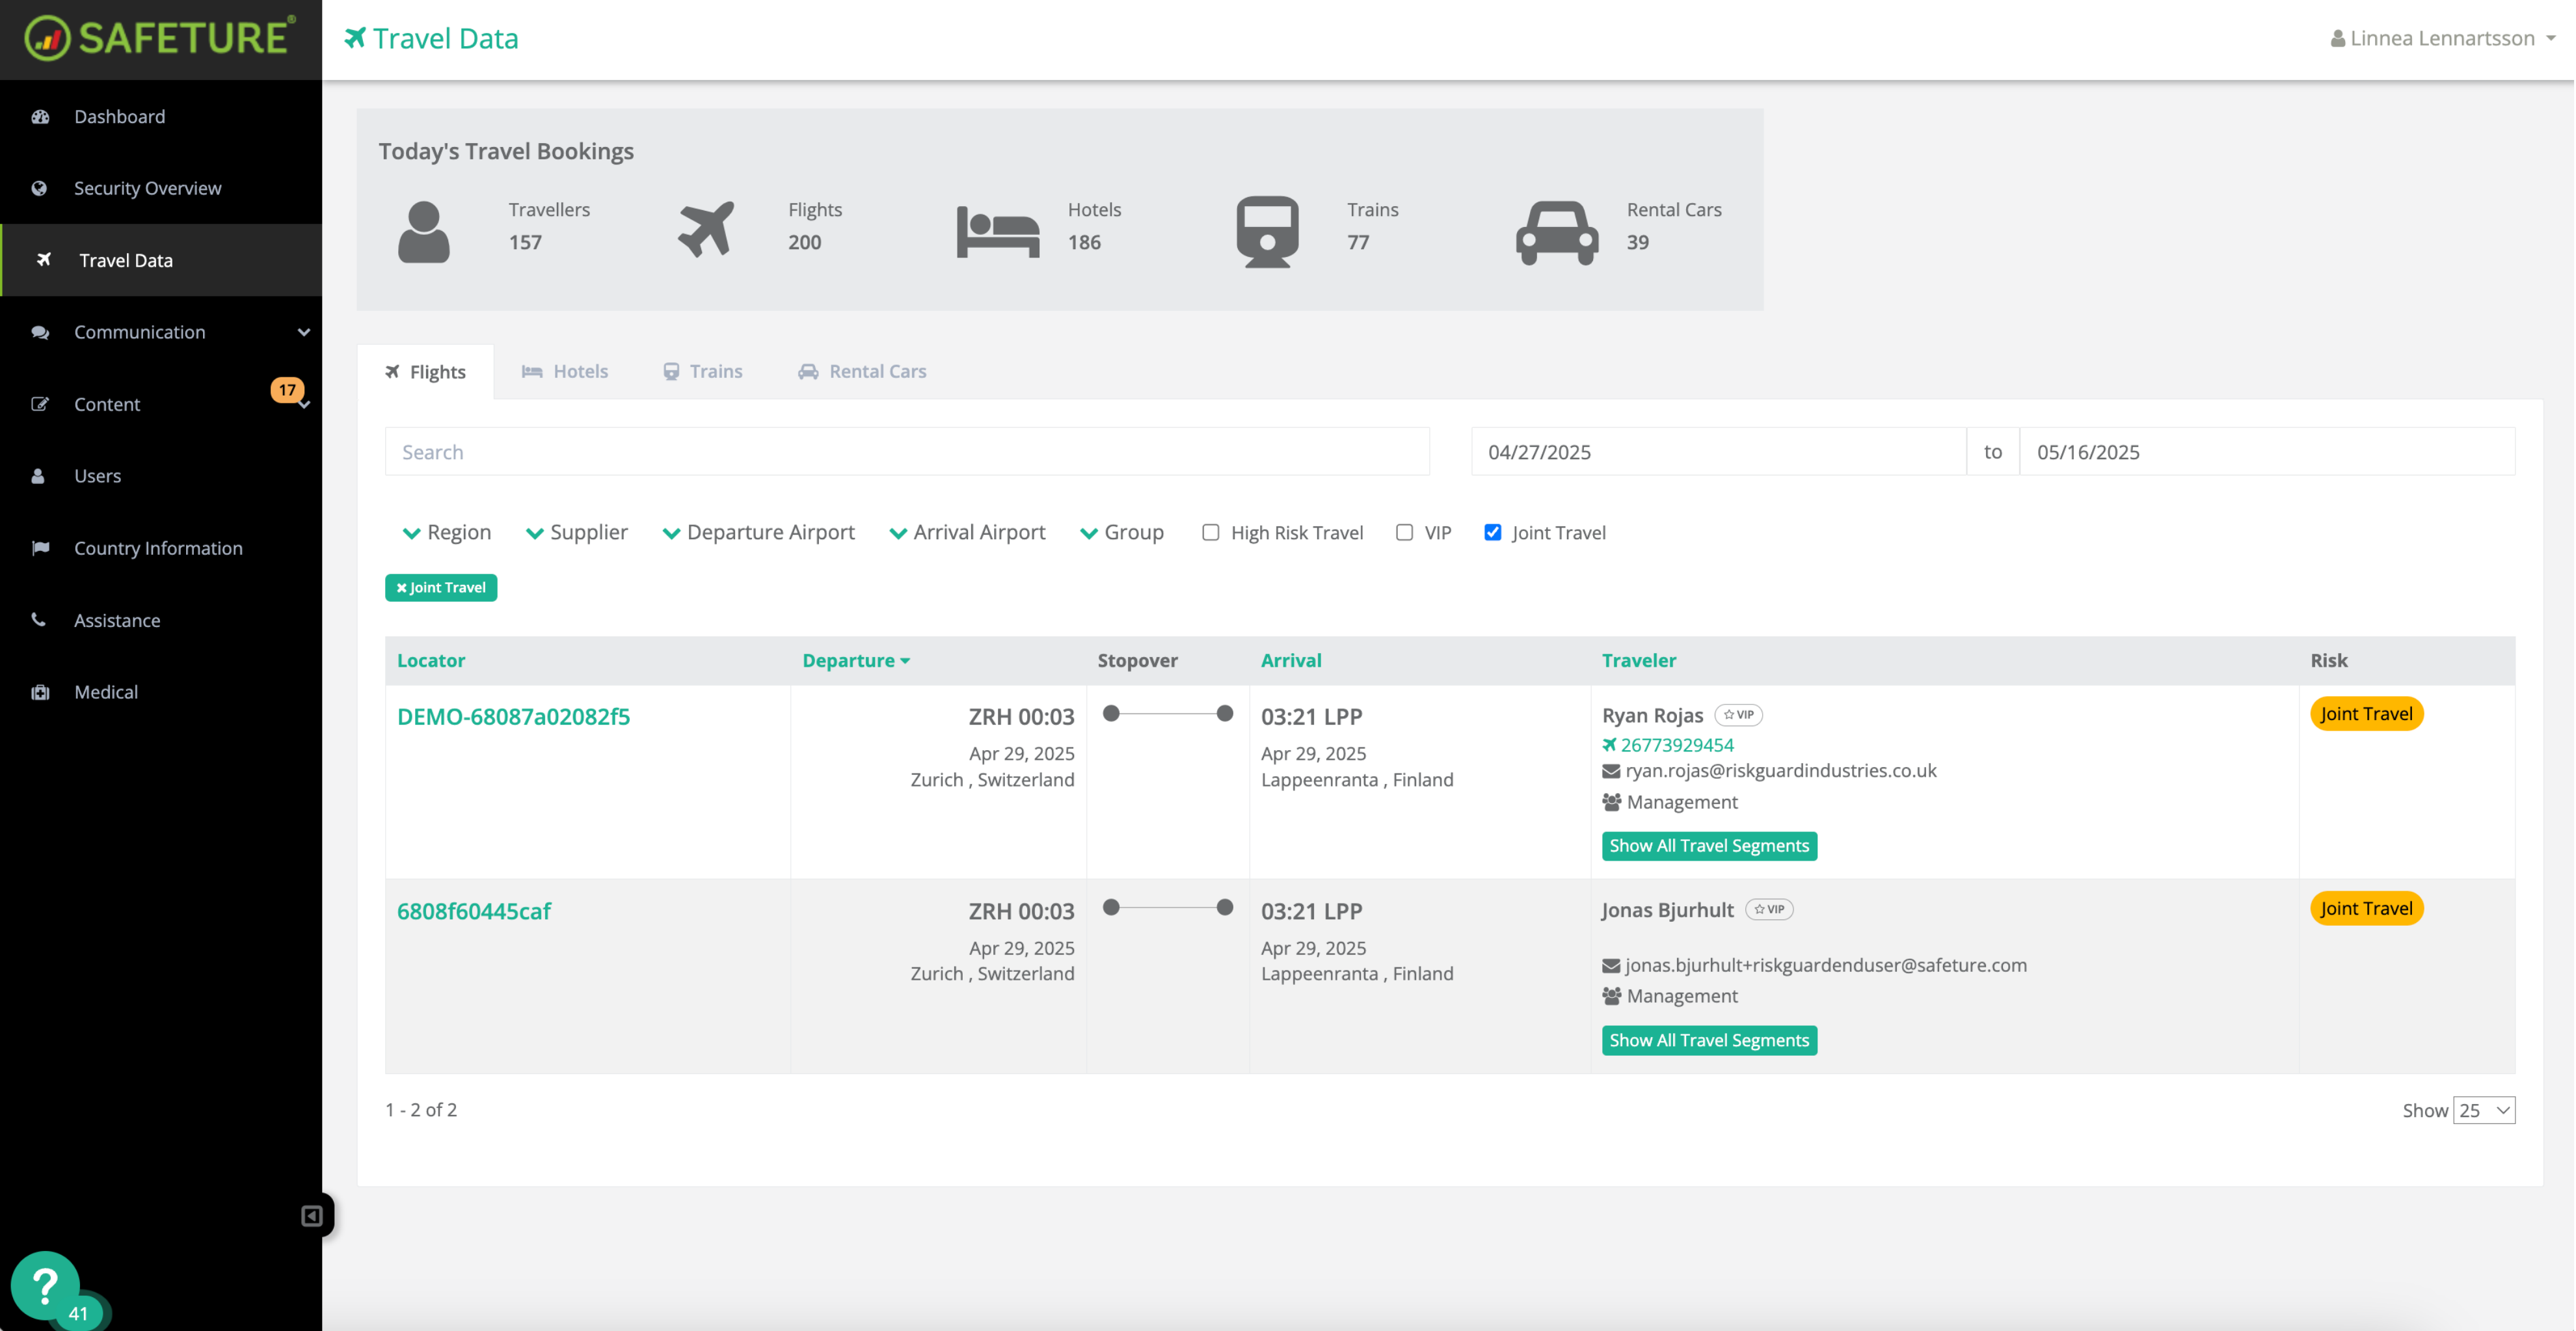Expand the Region filter dropdown

[x=446, y=532]
